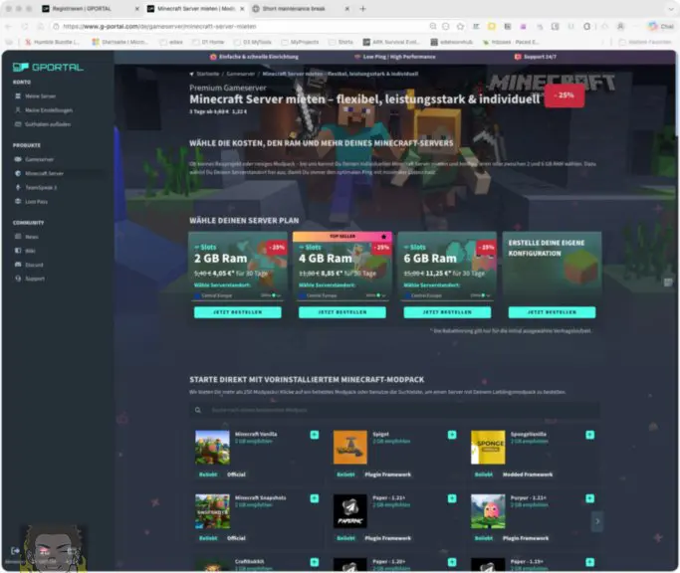Click the search magnifier in modpack search
Viewport: 680px width, 573px height.
[x=198, y=410]
